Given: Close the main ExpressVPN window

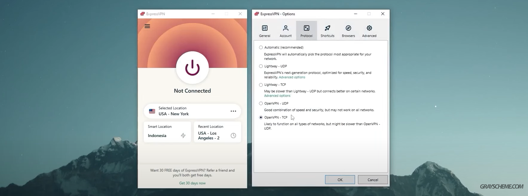Looking at the screenshot, I should pos(240,14).
